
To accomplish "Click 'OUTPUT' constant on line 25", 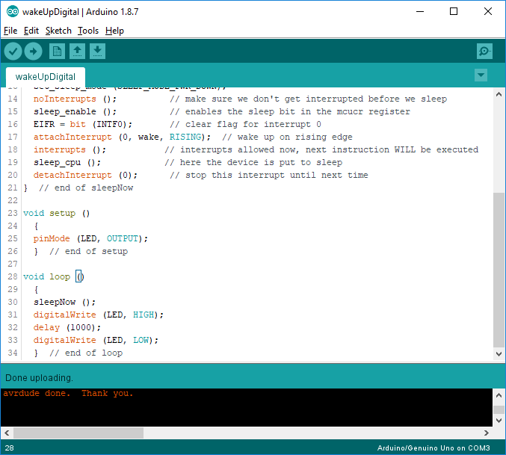I will (123, 238).
